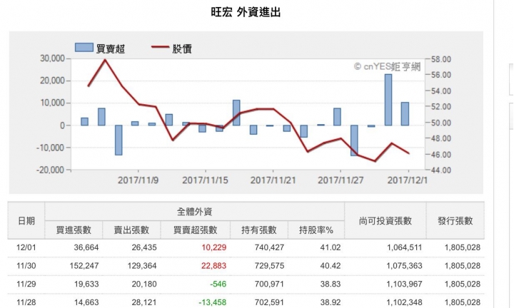Image resolution: width=514 pixels, height=308 pixels.
Task: Click the investable value 1,075,363
Action: pos(405,266)
